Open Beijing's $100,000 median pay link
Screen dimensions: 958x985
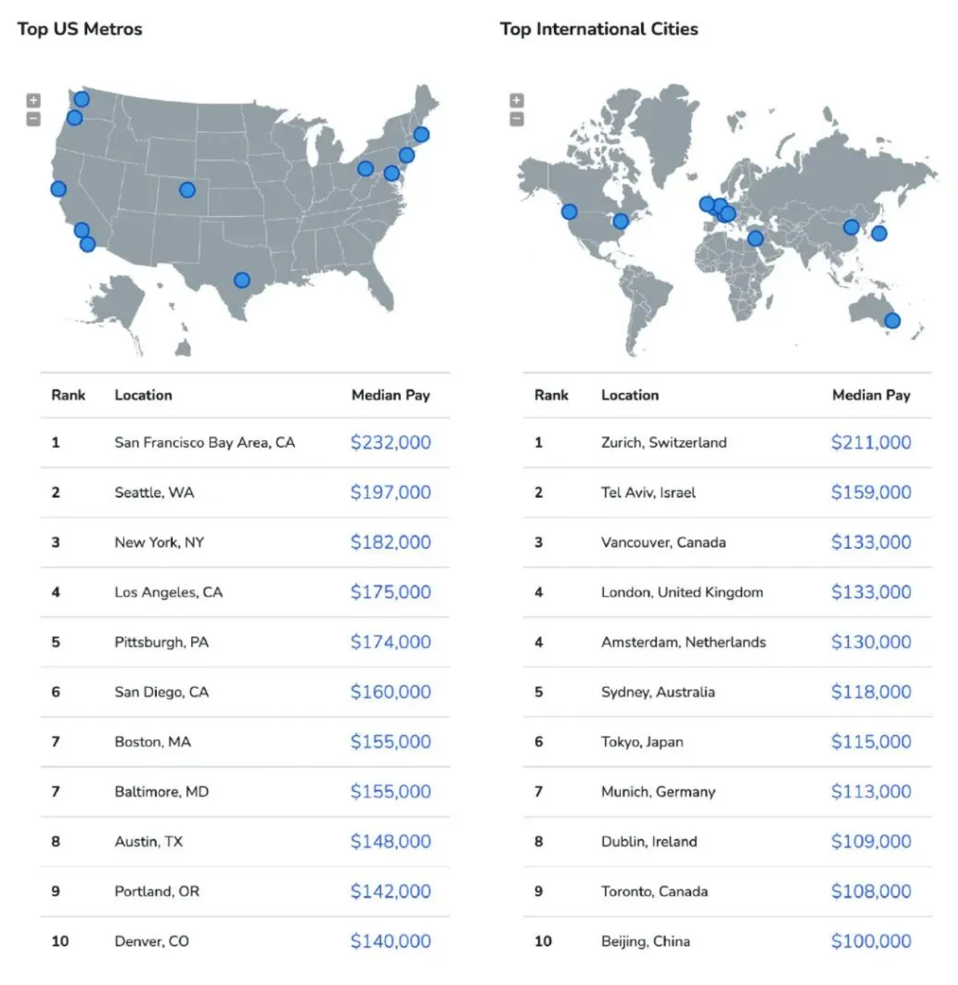[871, 941]
